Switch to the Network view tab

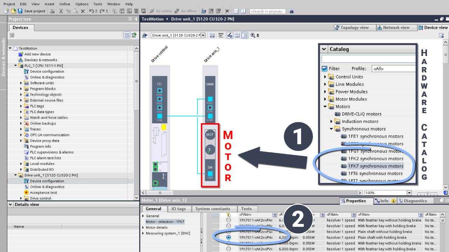pos(396,27)
